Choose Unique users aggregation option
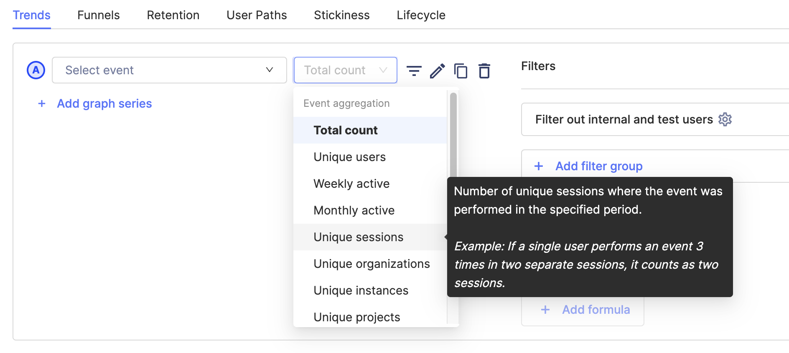Image resolution: width=789 pixels, height=353 pixels. click(349, 157)
